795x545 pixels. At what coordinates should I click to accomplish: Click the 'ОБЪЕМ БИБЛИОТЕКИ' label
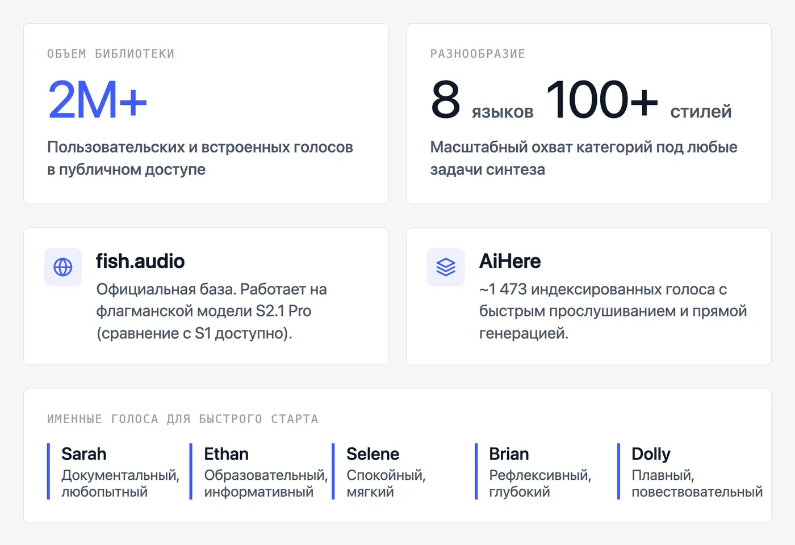tap(111, 54)
